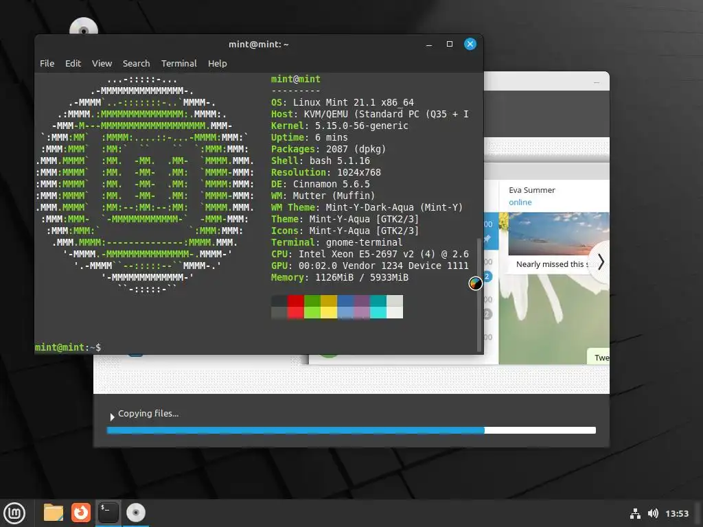Click the Eva Summer name in slideshow
Image resolution: width=703 pixels, height=527 pixels.
click(532, 190)
